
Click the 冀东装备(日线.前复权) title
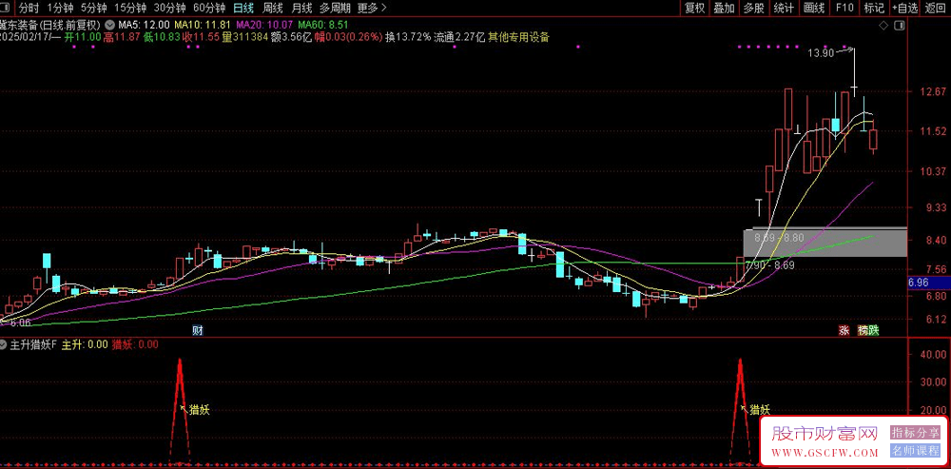pyautogui.click(x=51, y=26)
